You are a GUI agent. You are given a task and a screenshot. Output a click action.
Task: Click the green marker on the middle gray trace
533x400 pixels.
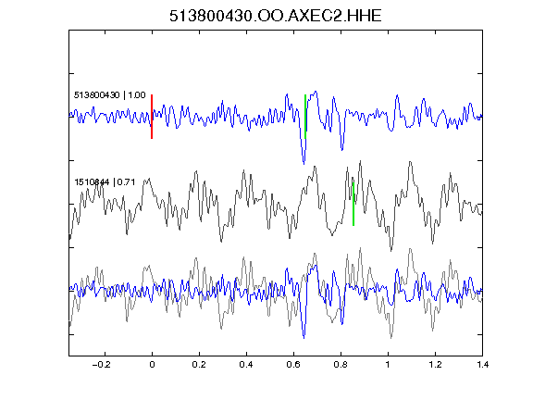(x=353, y=204)
